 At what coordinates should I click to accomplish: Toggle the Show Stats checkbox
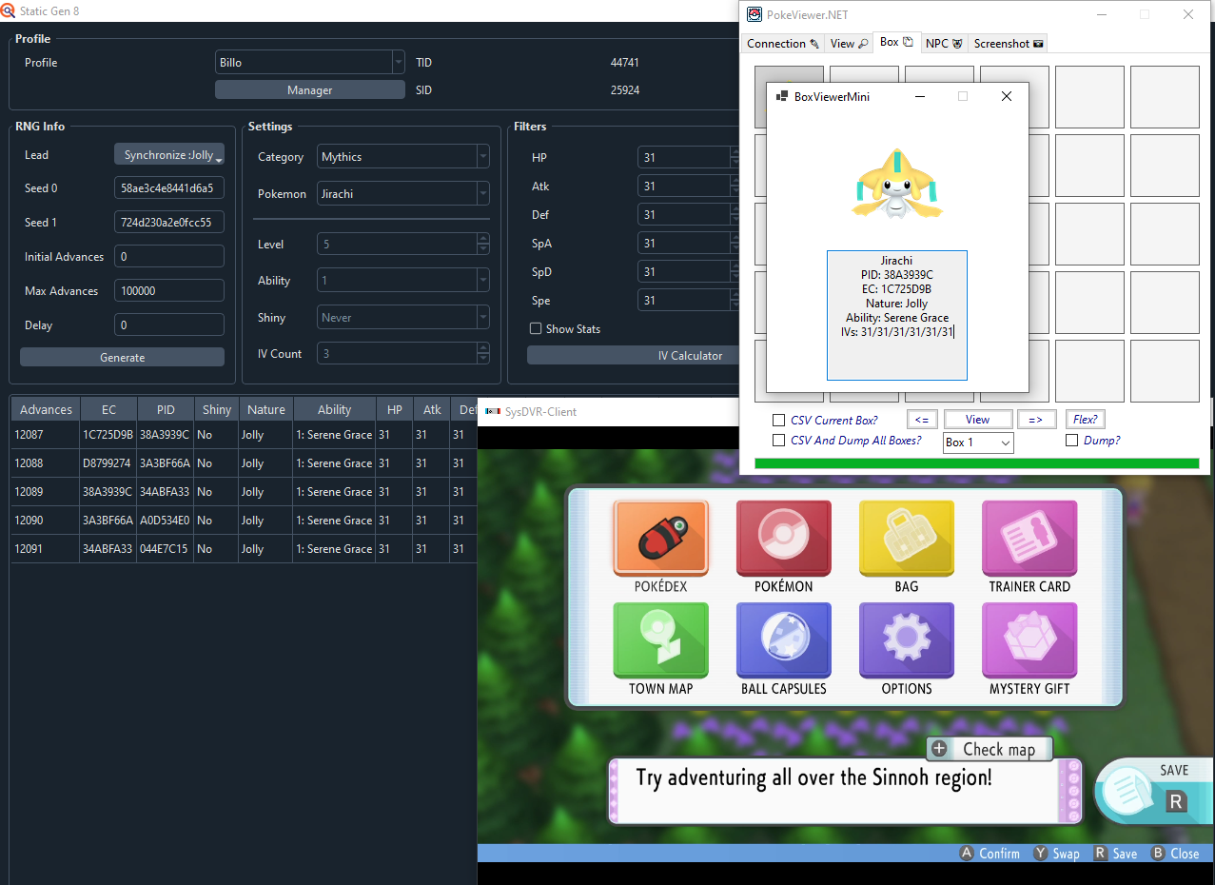pyautogui.click(x=536, y=328)
